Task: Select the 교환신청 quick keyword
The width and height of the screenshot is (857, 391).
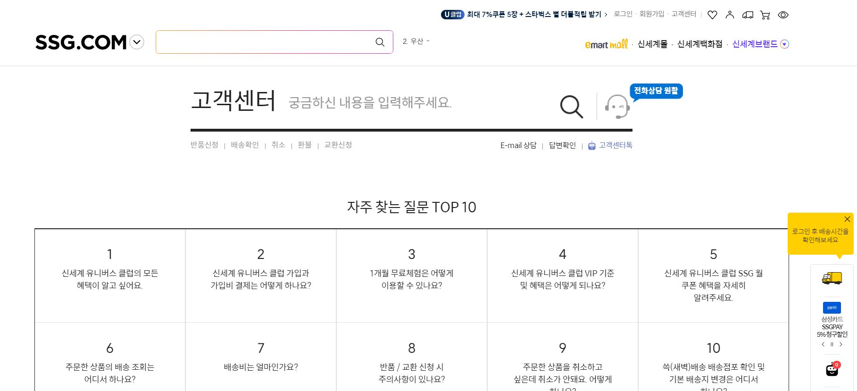Action: pos(338,145)
